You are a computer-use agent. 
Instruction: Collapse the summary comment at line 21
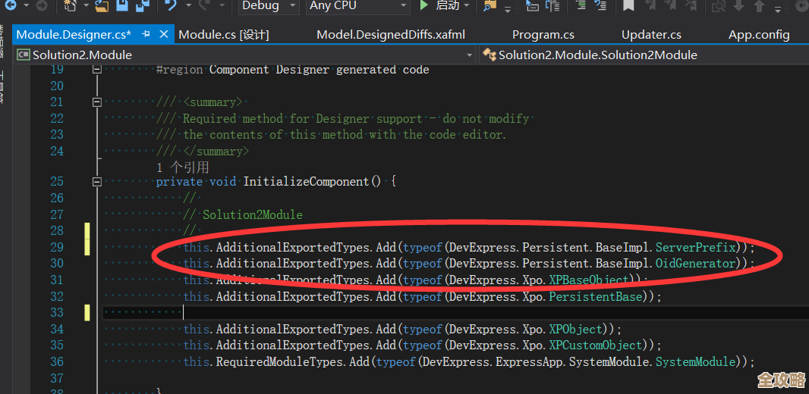click(96, 102)
